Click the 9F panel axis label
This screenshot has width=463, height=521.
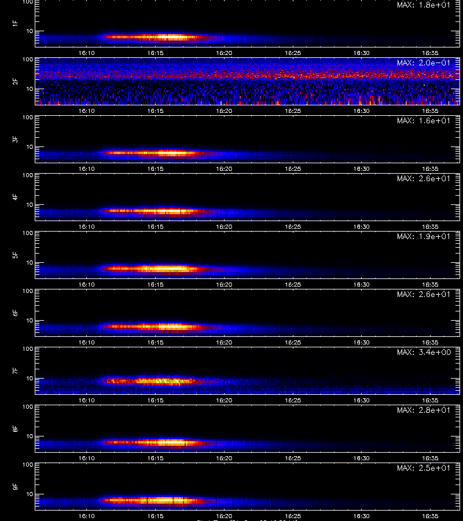[x=15, y=486]
